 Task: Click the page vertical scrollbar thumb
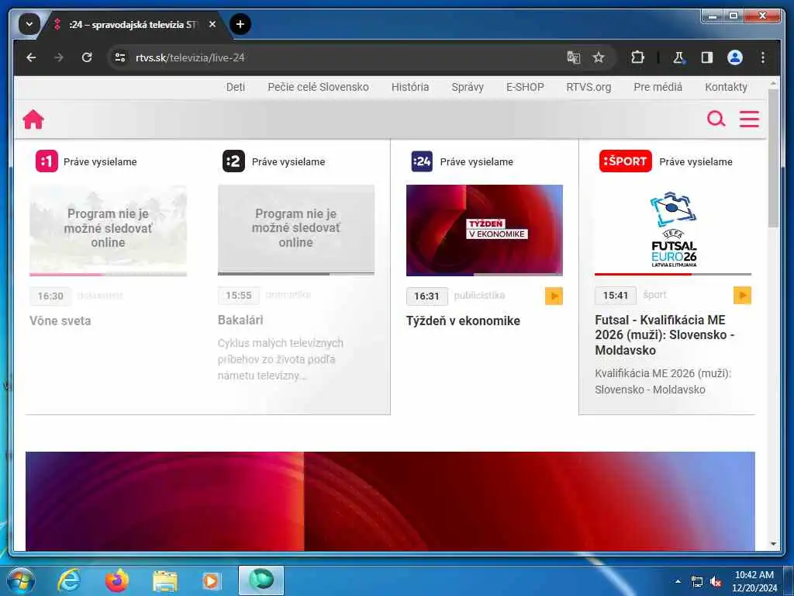[x=773, y=158]
